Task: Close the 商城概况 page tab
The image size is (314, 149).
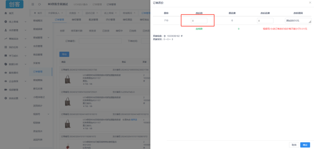Action: click(134, 13)
